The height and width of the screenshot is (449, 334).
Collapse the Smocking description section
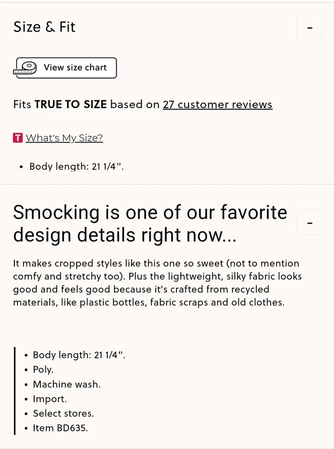[x=309, y=222]
